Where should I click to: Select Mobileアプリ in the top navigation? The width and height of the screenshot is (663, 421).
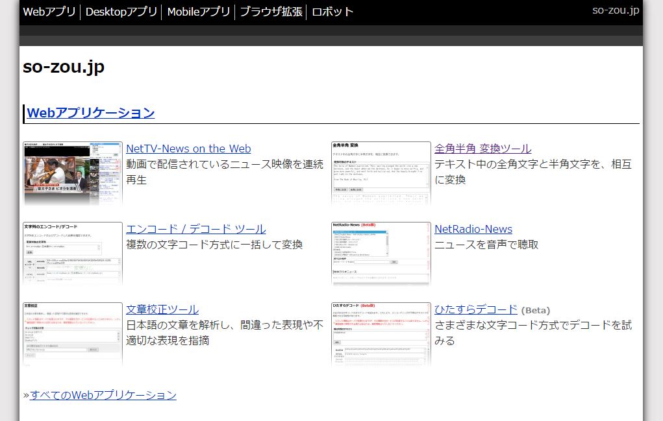tap(199, 12)
